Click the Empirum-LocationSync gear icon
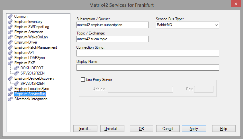The image size is (243, 139). (x=10, y=89)
